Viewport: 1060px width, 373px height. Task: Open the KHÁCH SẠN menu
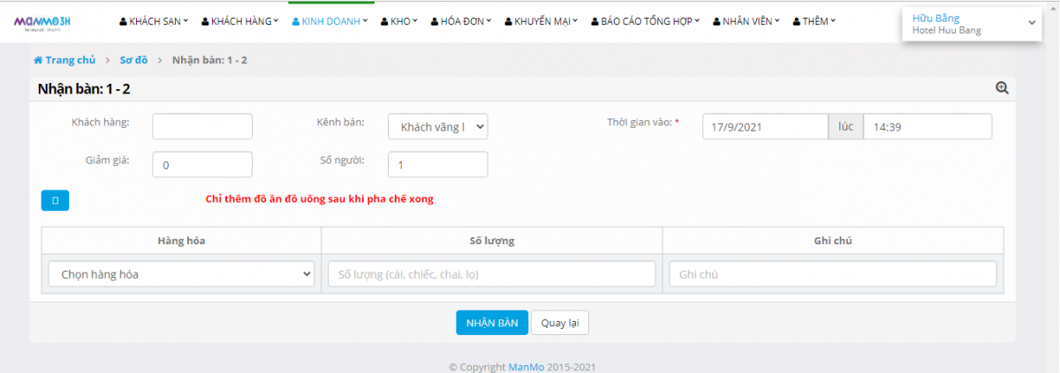[x=155, y=21]
